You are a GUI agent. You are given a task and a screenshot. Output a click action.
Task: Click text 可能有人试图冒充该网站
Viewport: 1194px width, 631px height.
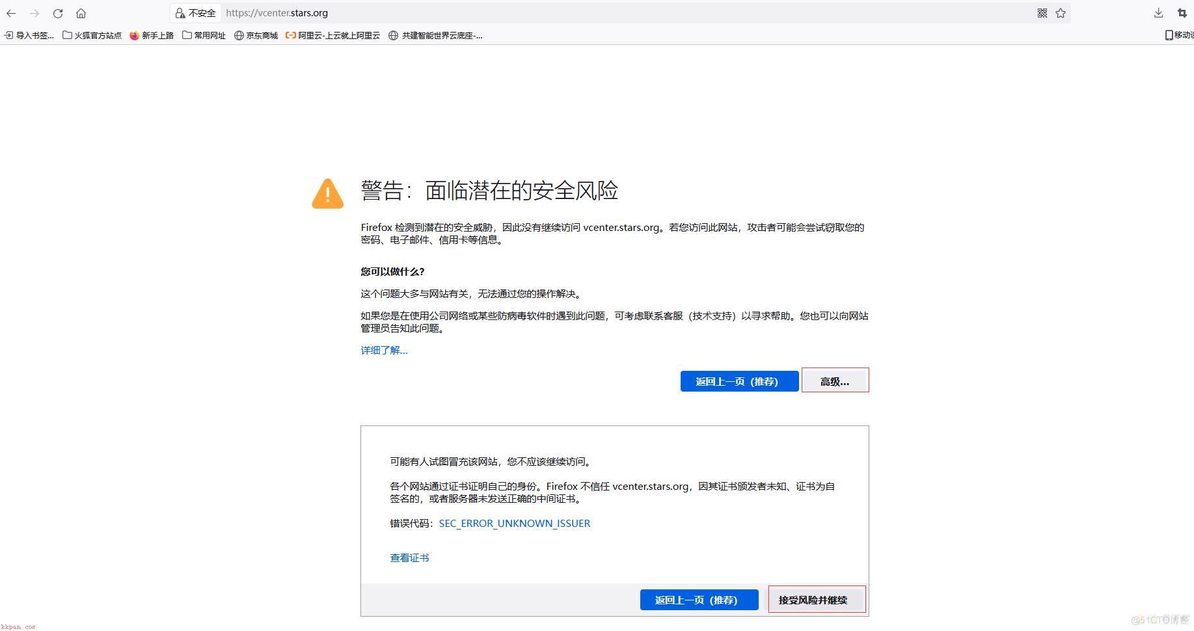444,461
